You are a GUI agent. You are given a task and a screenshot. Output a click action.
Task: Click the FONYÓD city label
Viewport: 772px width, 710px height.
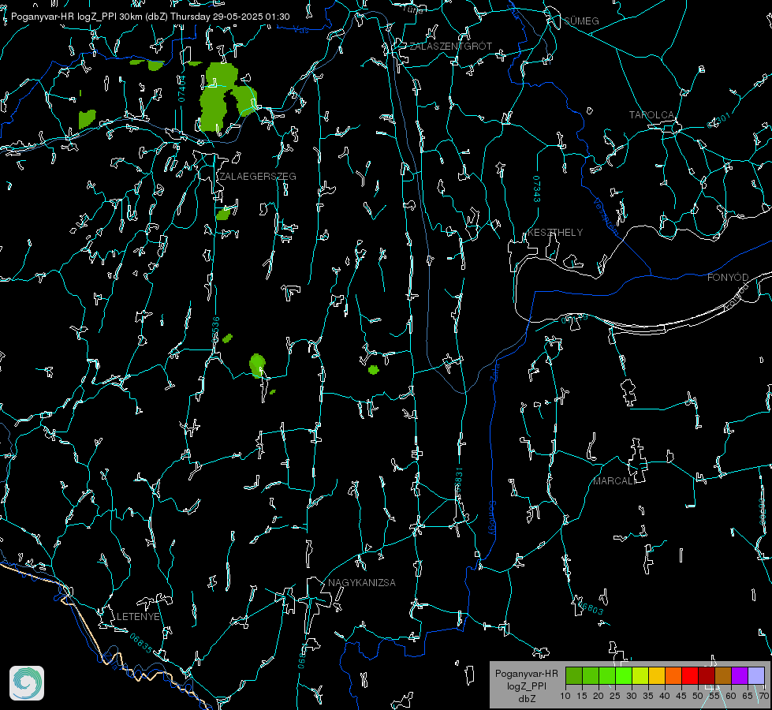[728, 278]
